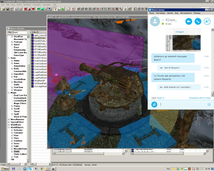The height and width of the screenshot is (171, 214).
Task: Click the Сегодня date link in chat
Action: click(x=179, y=32)
